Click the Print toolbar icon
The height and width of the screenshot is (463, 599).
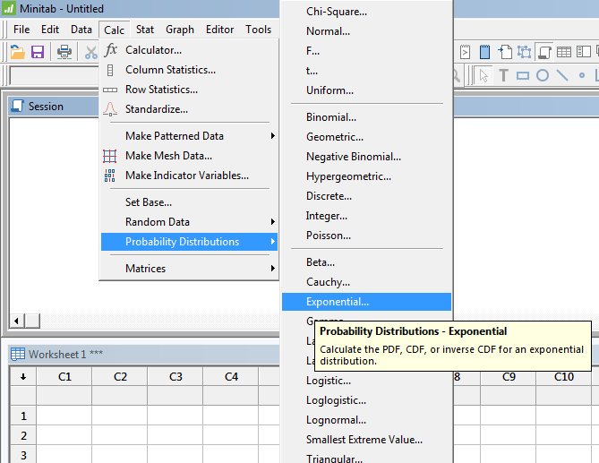click(64, 52)
